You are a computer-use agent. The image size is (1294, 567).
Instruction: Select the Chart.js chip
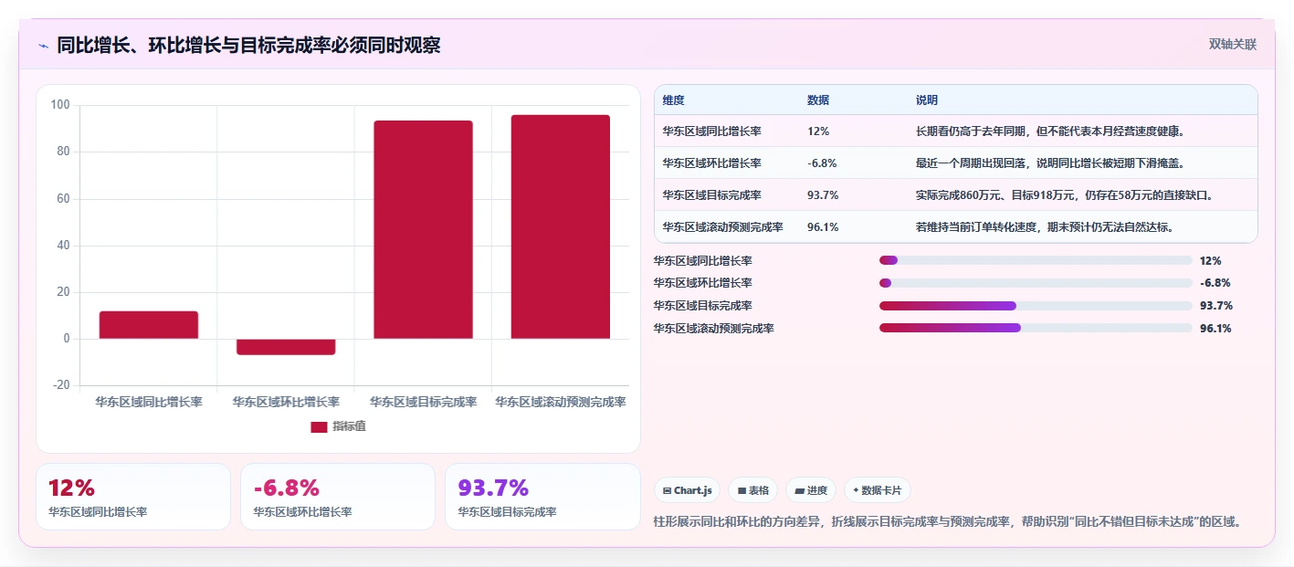[x=687, y=490]
